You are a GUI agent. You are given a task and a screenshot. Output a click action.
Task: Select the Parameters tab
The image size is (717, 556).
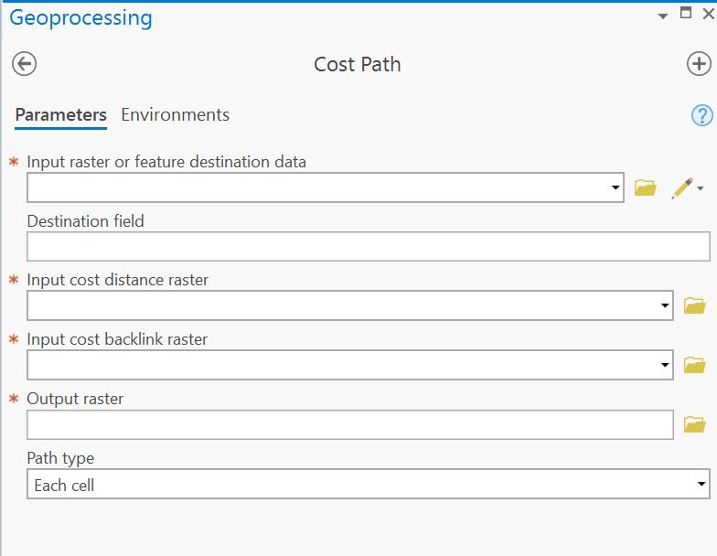(60, 115)
